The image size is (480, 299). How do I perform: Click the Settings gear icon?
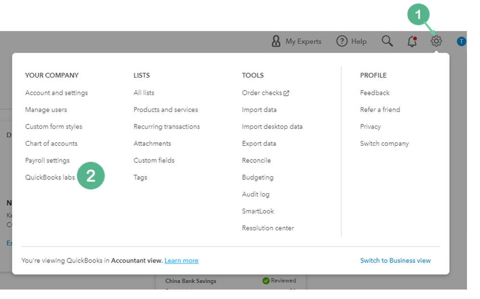click(436, 41)
